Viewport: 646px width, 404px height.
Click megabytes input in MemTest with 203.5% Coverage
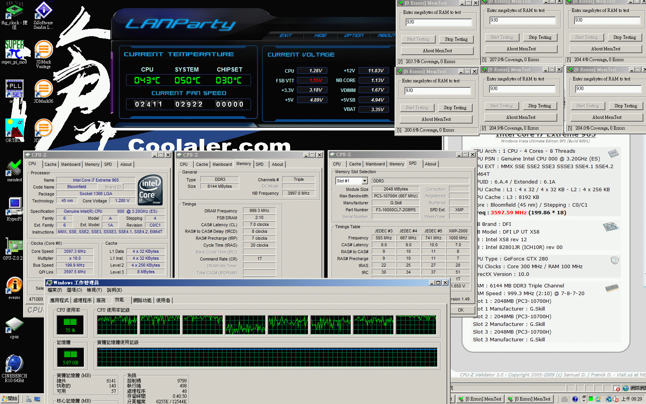[x=439, y=22]
